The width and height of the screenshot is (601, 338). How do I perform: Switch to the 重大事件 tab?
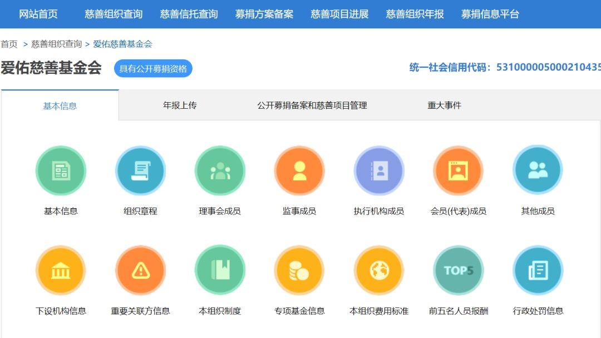pos(444,105)
